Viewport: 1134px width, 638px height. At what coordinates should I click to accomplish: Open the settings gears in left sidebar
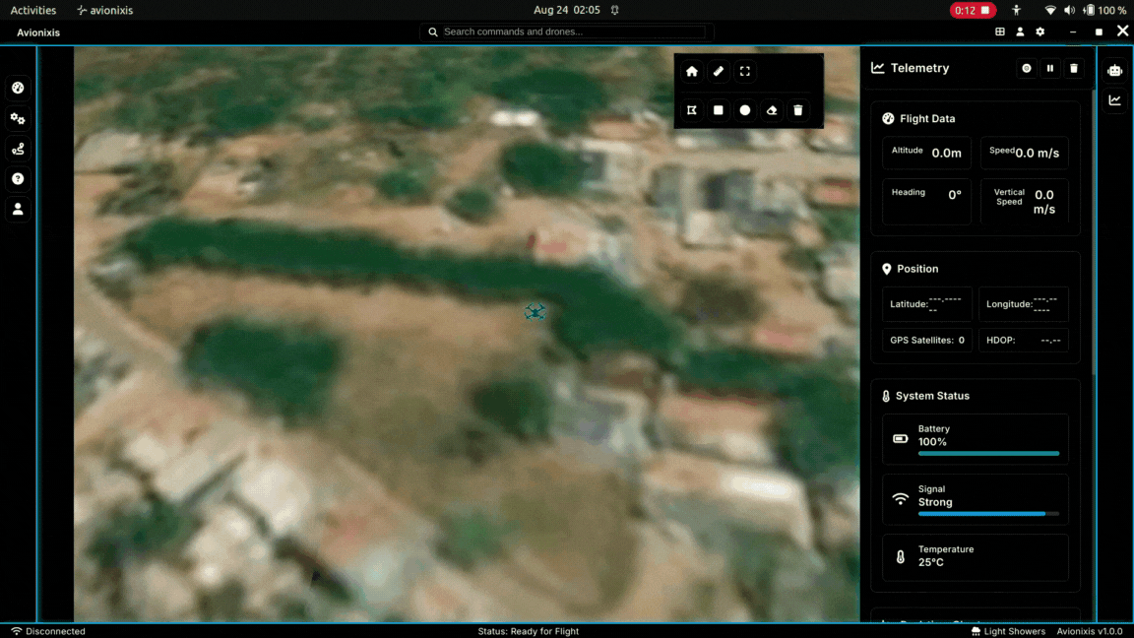point(18,119)
